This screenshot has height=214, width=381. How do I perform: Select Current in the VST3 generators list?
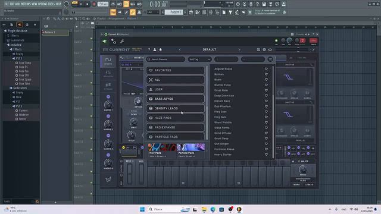[23, 111]
